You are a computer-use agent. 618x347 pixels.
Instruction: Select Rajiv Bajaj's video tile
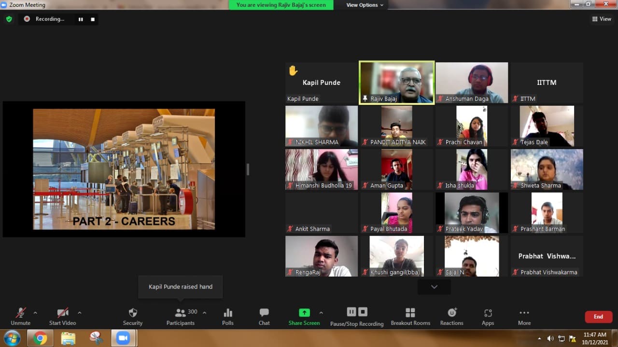click(x=397, y=83)
